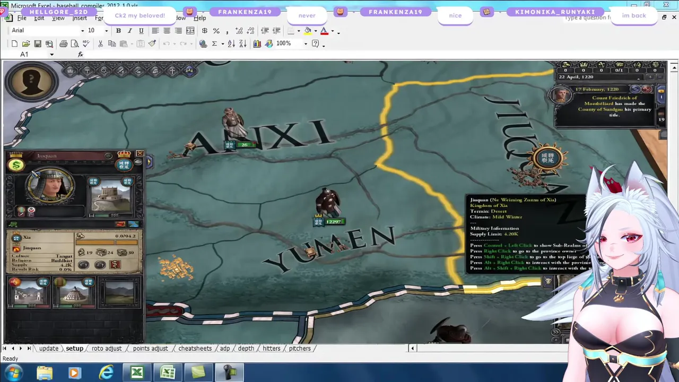Open Jiuquan ruler character portrait
The width and height of the screenshot is (679, 382).
point(50,186)
